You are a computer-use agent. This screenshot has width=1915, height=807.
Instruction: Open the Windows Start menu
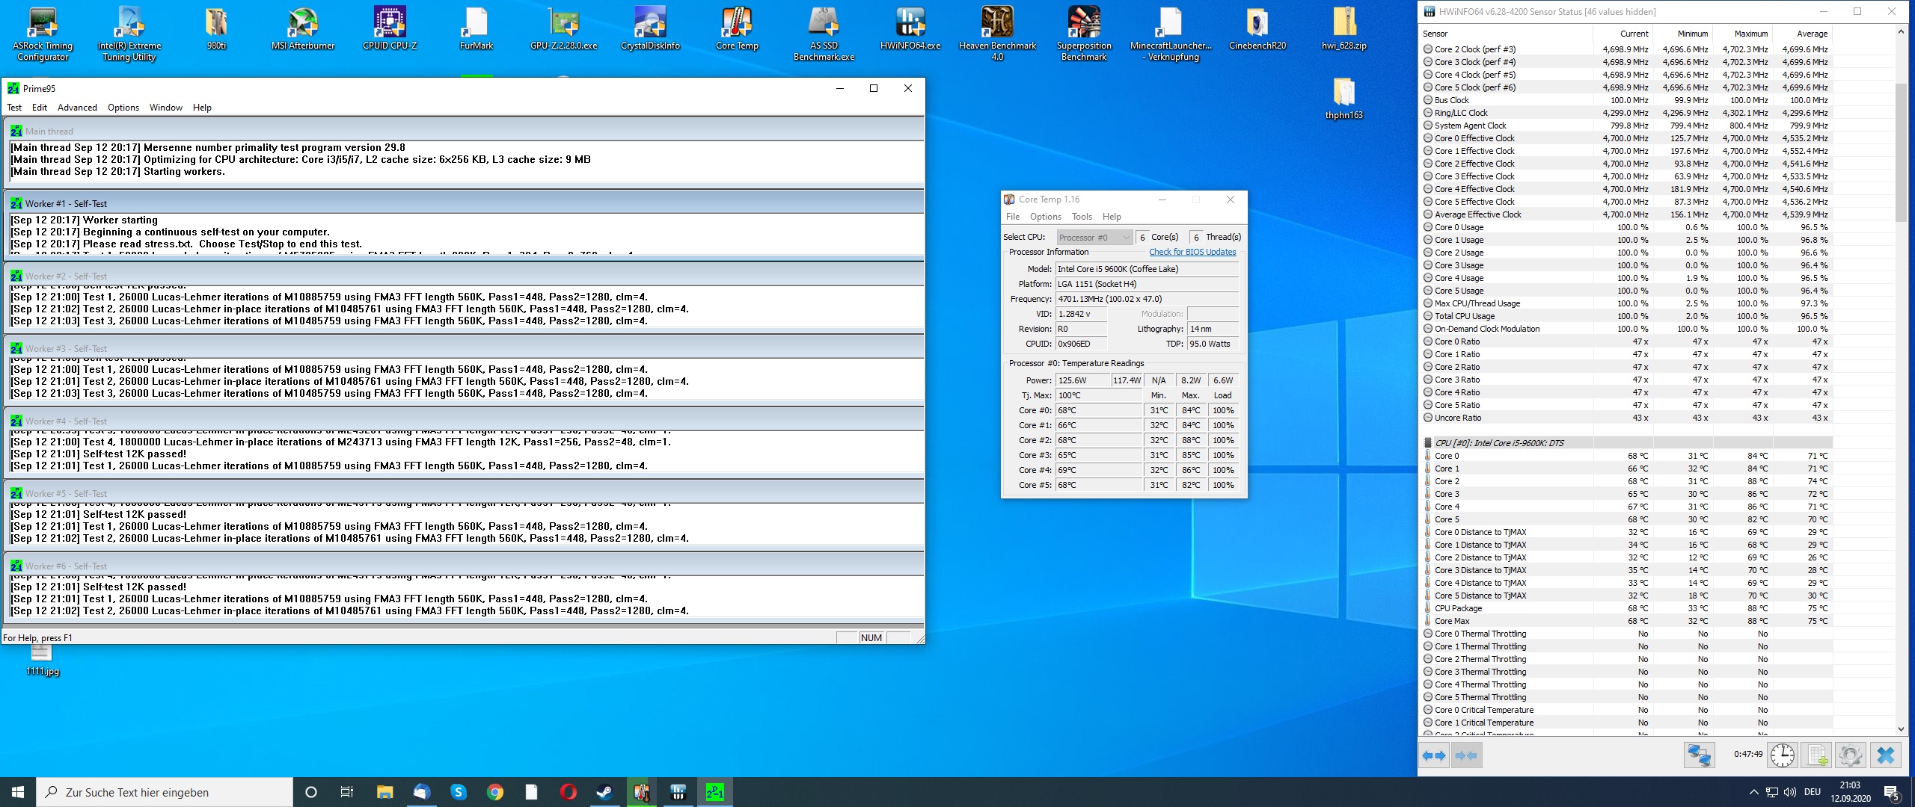[x=18, y=792]
